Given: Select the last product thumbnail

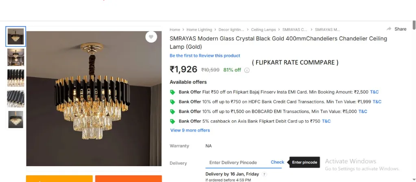Looking at the screenshot, I should coord(16,120).
